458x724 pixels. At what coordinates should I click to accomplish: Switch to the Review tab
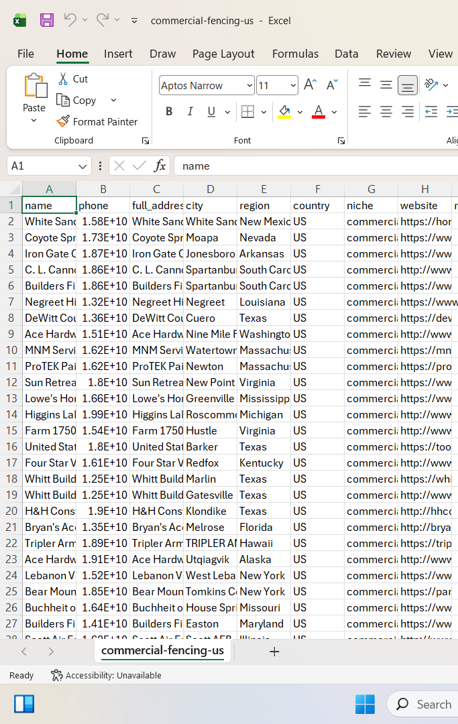[x=394, y=54]
